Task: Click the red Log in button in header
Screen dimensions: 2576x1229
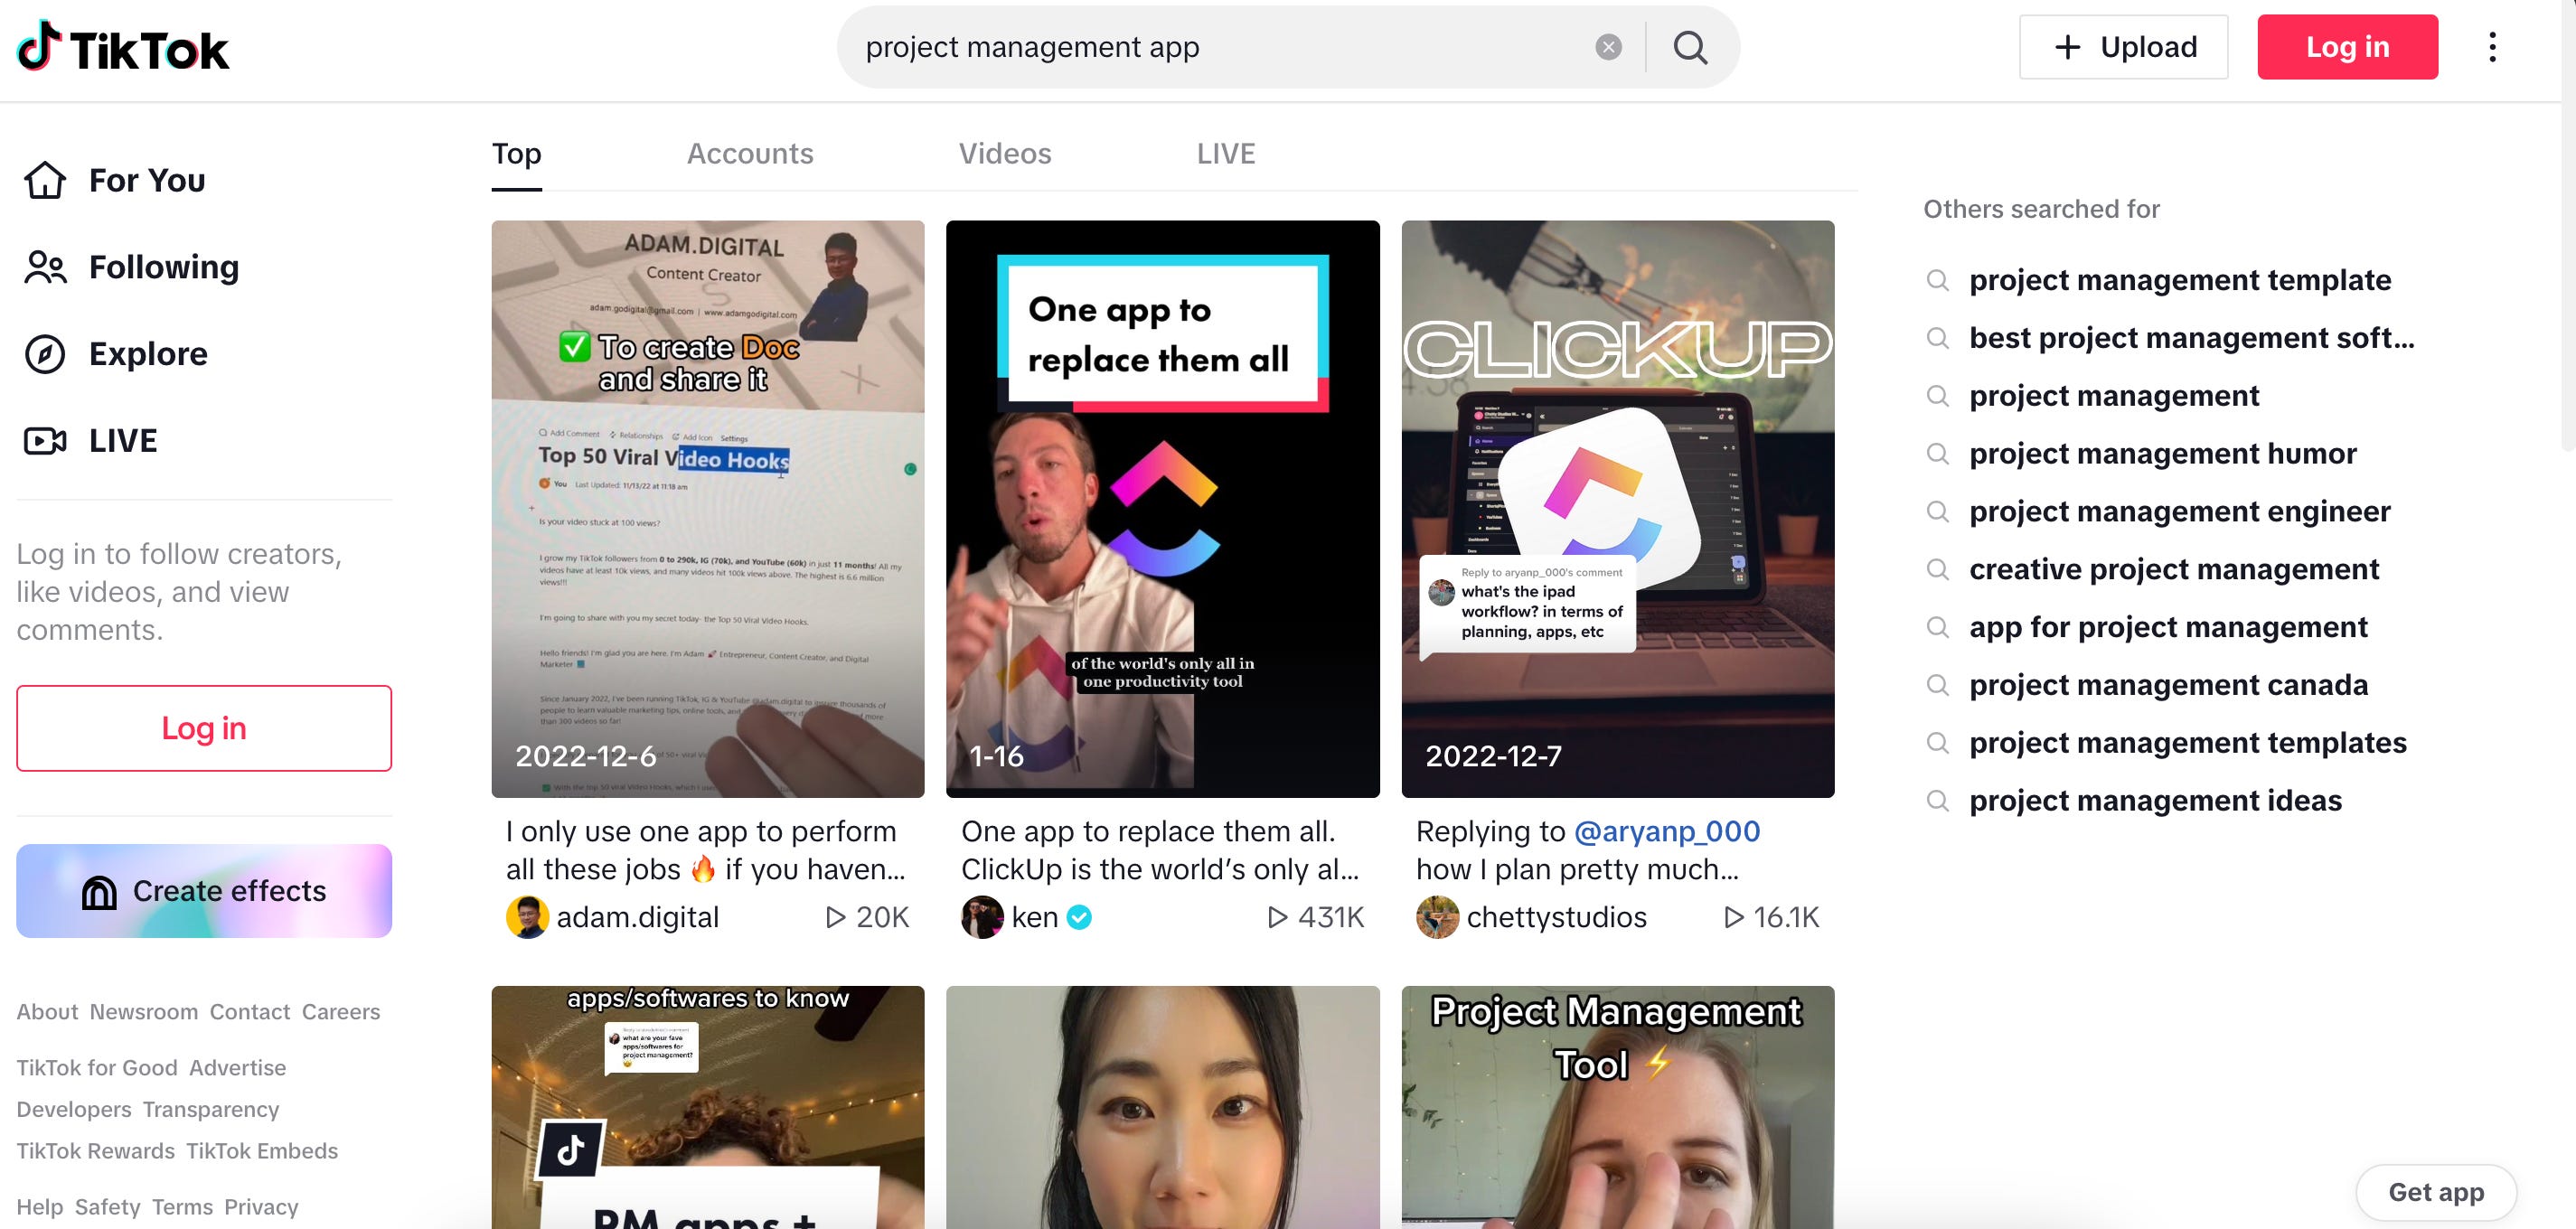Action: [2347, 47]
